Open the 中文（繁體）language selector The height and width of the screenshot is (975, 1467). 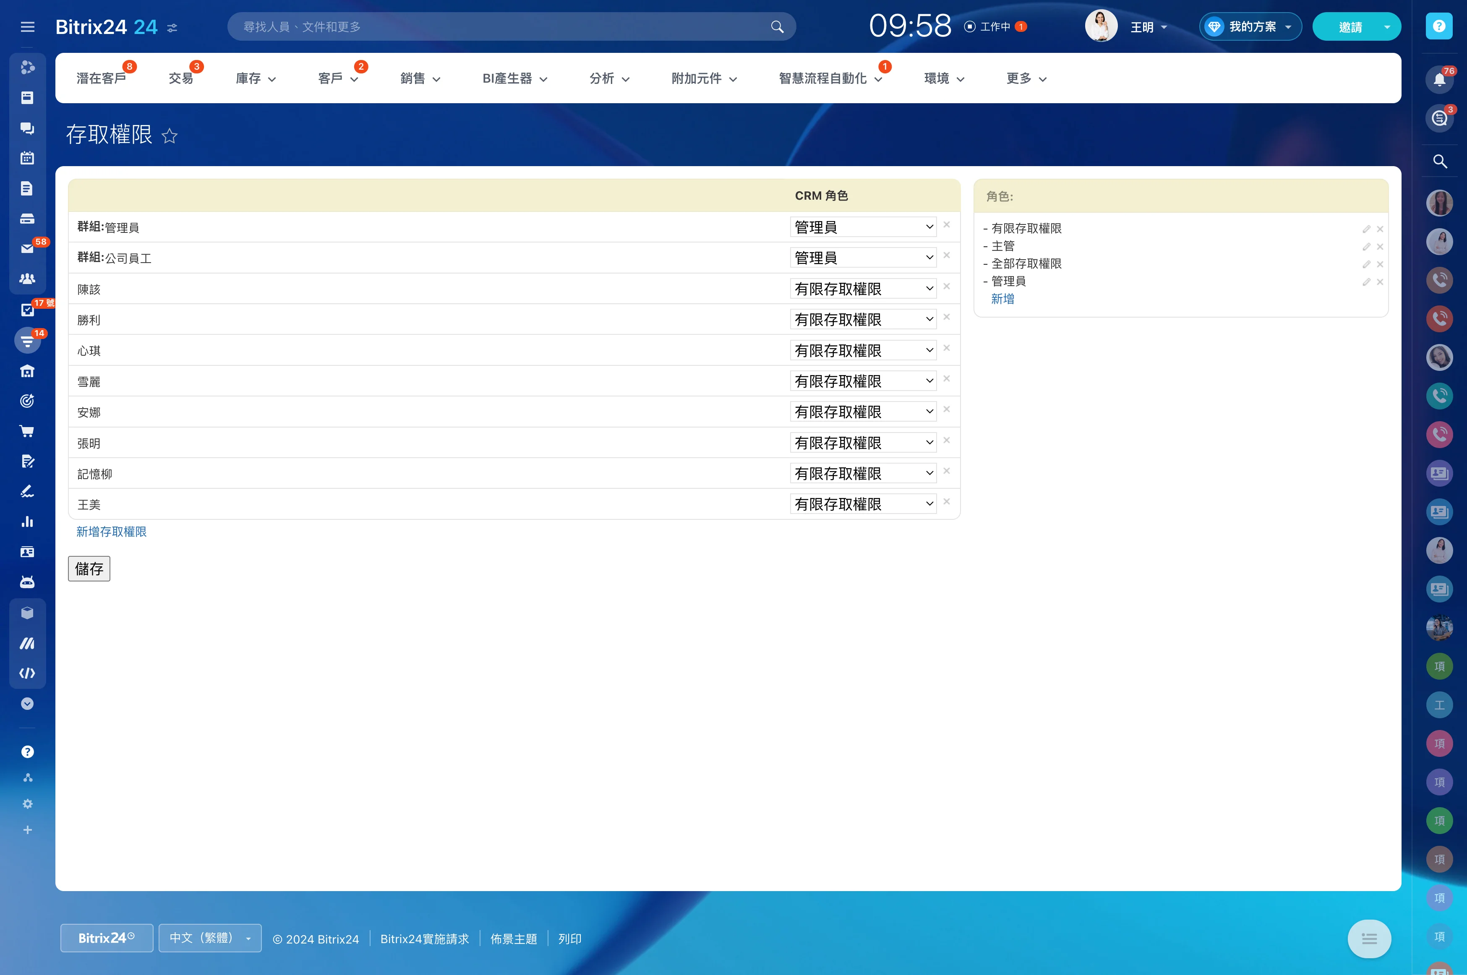(209, 938)
